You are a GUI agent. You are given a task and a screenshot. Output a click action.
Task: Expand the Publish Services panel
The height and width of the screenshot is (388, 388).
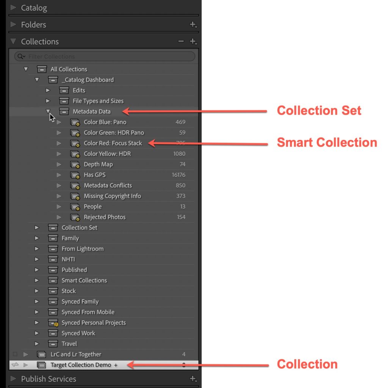13,379
